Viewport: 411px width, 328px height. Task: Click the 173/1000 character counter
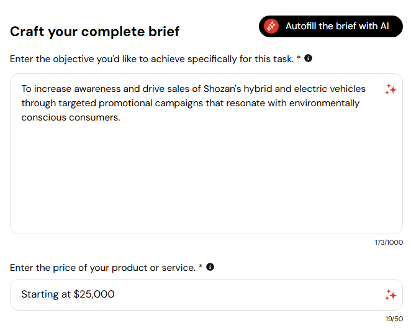(389, 242)
